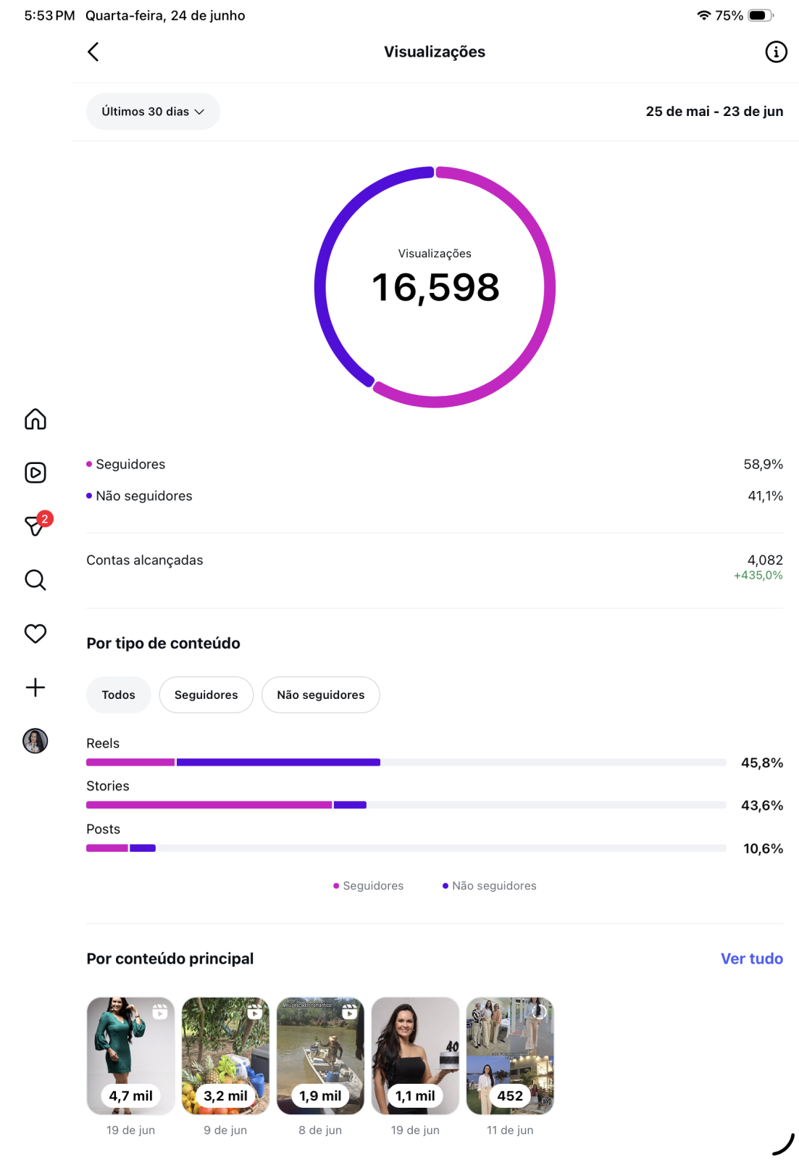Click the Quarta-feira, 24 de junho date
799x1160 pixels.
(165, 15)
